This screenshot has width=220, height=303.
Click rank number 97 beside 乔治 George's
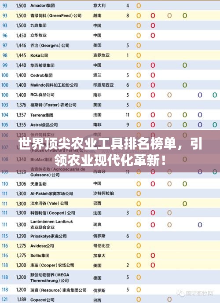(5, 45)
